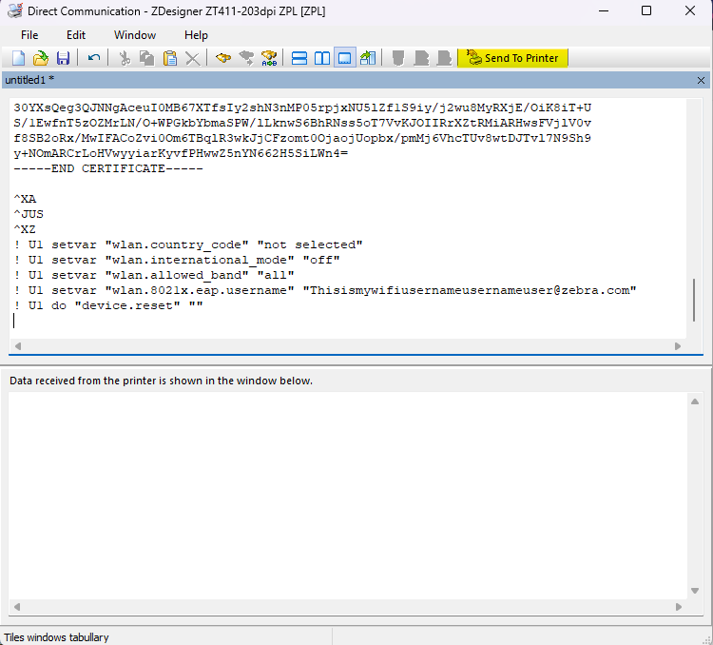
Task: Tile windows horizontally using the toolbar icon
Action: pyautogui.click(x=299, y=58)
